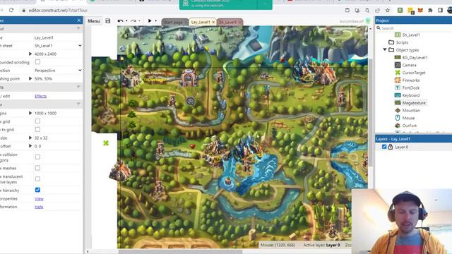Select the Megatexture object type
The image size is (452, 254).
click(x=414, y=103)
